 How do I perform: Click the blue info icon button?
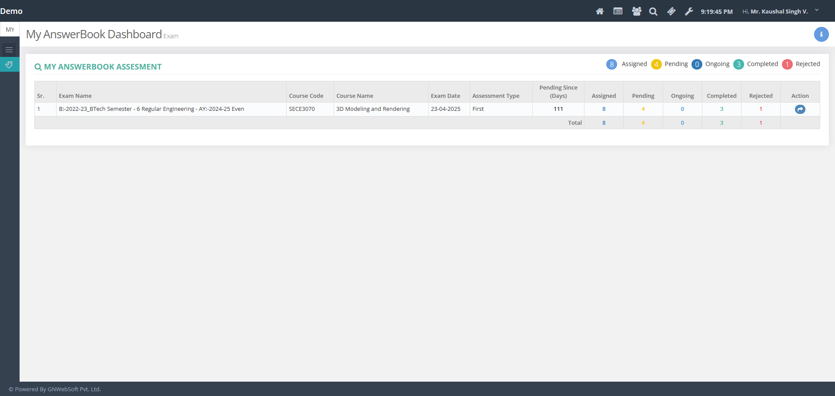click(x=821, y=34)
